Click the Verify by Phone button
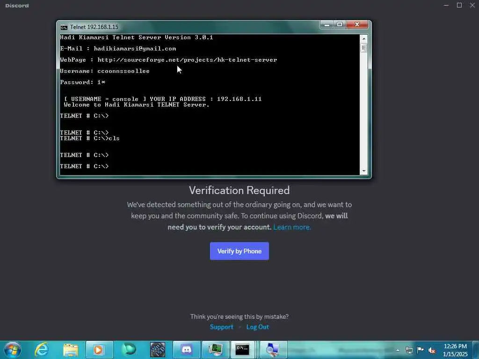The width and height of the screenshot is (479, 359). click(x=239, y=251)
